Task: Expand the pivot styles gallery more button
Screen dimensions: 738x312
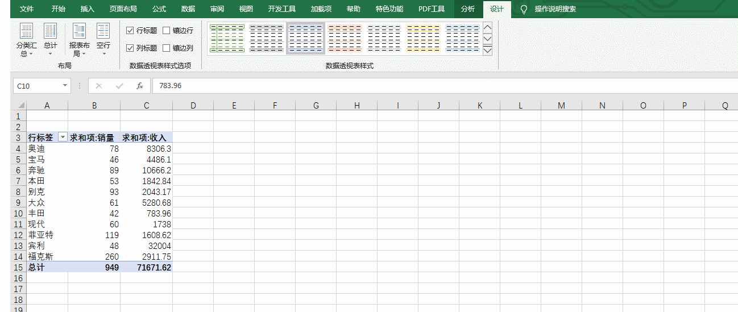Action: 487,51
